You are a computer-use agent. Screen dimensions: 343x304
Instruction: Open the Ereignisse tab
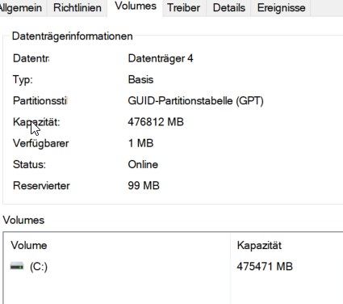click(281, 8)
